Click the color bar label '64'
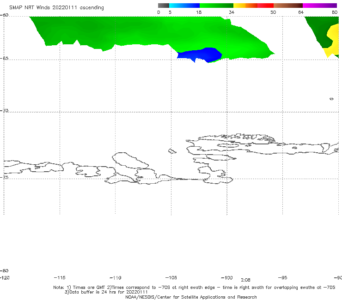 [301, 12]
